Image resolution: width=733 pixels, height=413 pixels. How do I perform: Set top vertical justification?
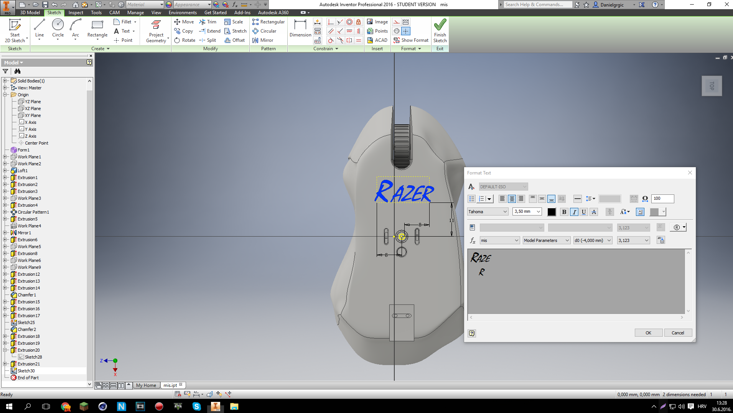coord(533,199)
